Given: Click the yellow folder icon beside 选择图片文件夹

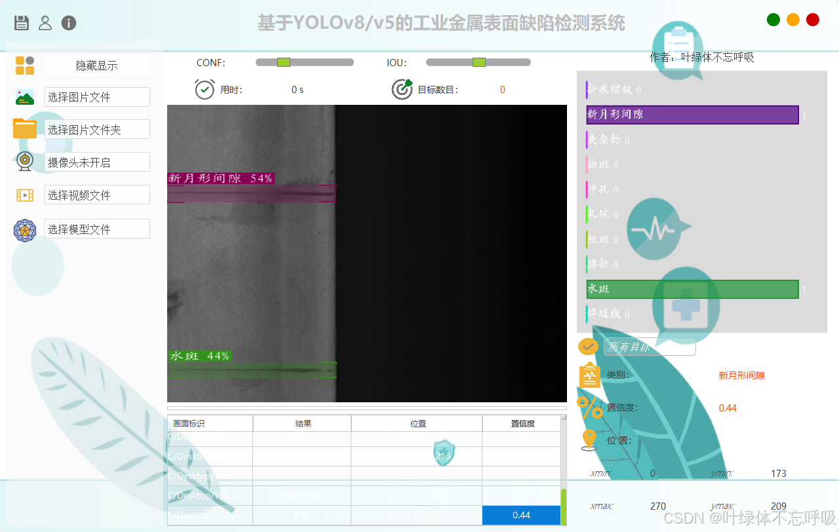Looking at the screenshot, I should pos(25,129).
